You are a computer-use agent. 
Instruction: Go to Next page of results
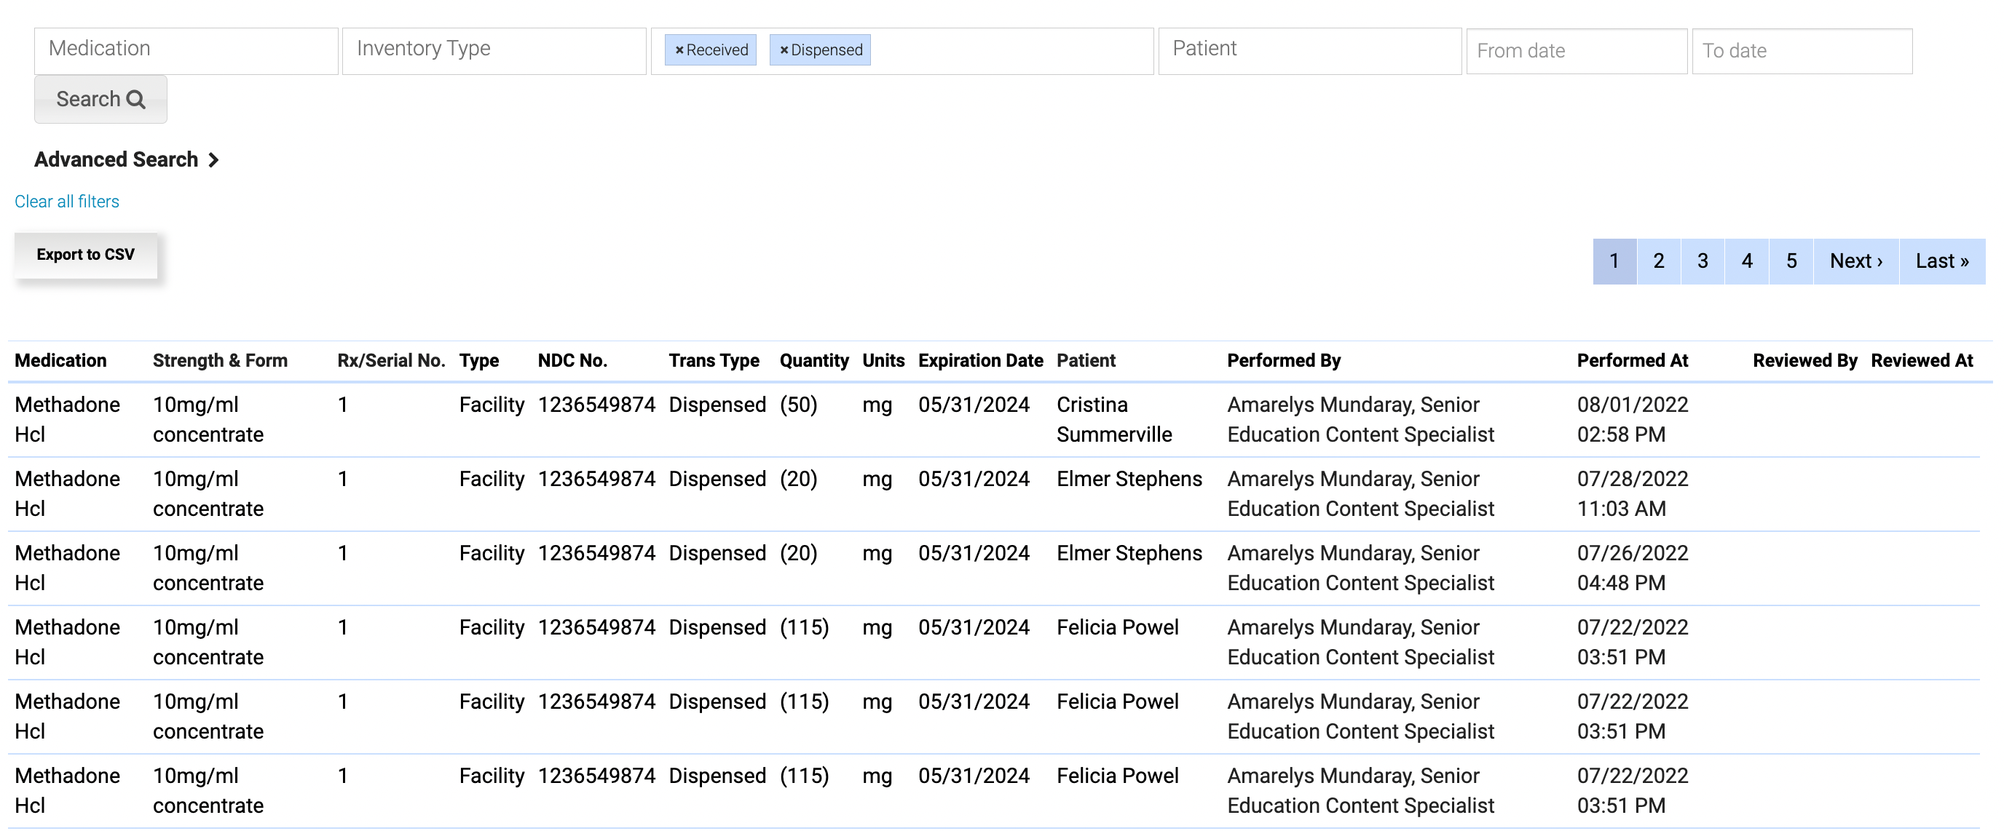point(1855,261)
